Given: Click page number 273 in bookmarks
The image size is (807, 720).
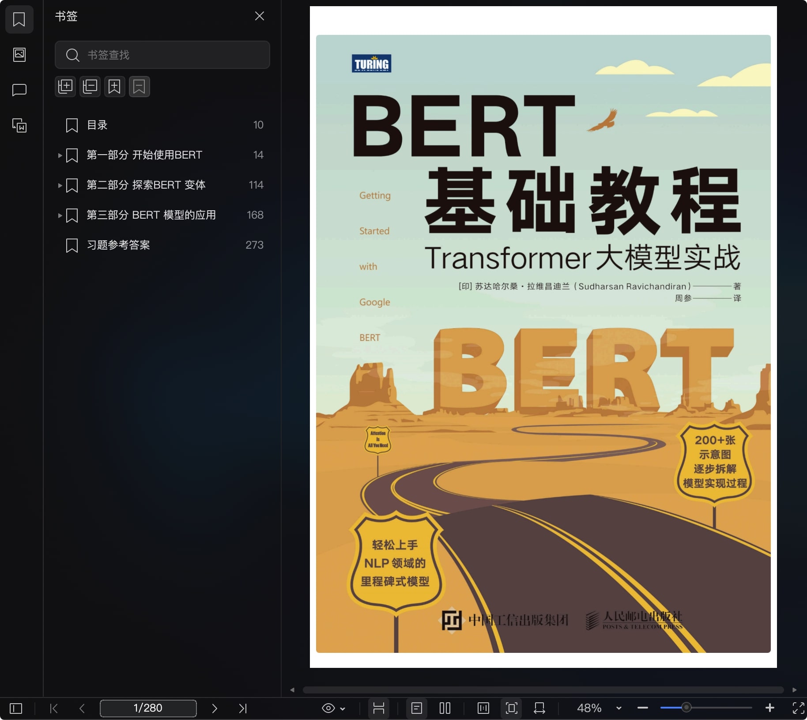Looking at the screenshot, I should click(x=254, y=245).
